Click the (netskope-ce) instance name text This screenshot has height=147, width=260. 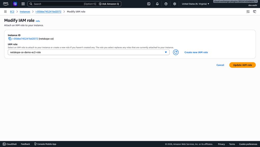point(46,39)
